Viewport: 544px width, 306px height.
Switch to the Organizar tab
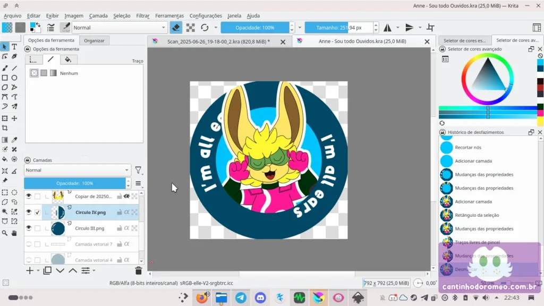pos(94,40)
